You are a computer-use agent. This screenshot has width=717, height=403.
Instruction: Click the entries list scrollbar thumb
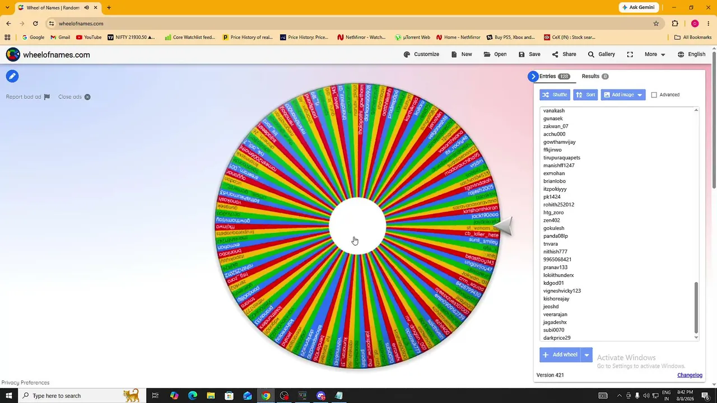click(696, 307)
